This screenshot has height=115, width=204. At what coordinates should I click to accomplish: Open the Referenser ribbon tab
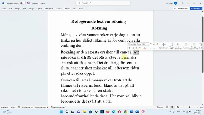pyautogui.click(x=49, y=9)
